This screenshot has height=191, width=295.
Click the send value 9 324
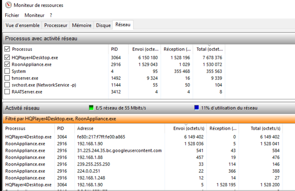[x=152, y=78]
